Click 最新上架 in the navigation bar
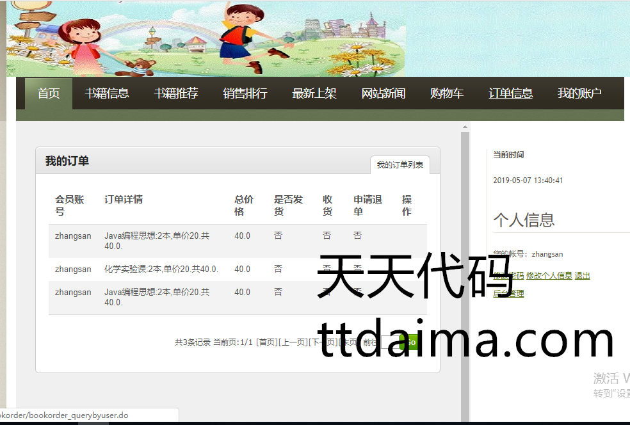This screenshot has width=630, height=425. [x=314, y=93]
